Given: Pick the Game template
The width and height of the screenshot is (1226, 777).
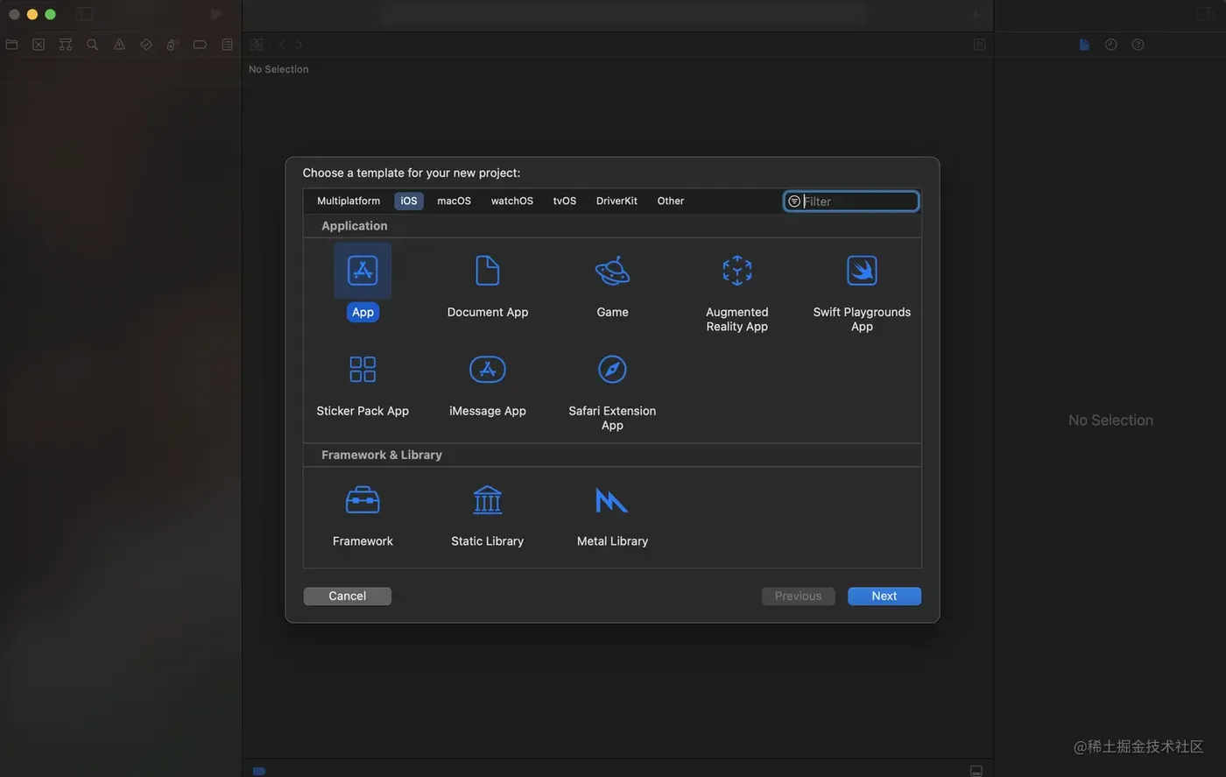Looking at the screenshot, I should click(612, 283).
